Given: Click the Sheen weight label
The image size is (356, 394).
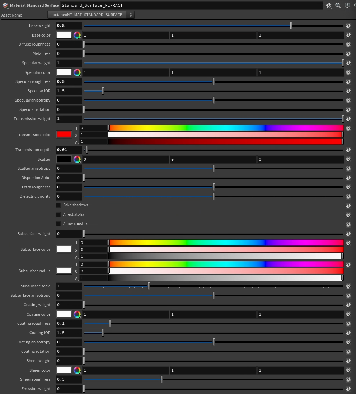Looking at the screenshot, I should 38,361.
